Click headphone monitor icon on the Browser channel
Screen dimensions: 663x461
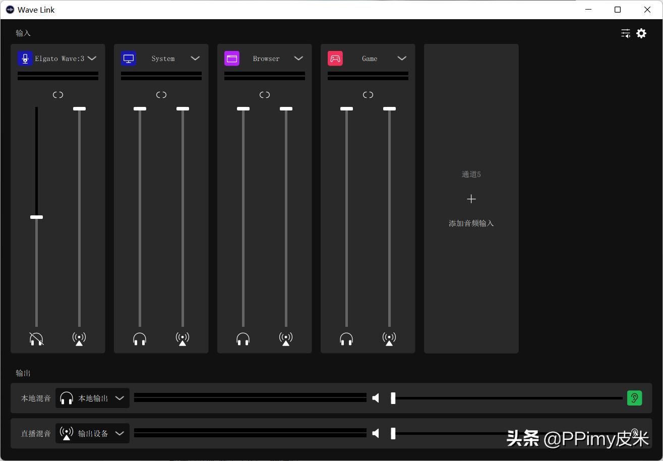(x=243, y=338)
